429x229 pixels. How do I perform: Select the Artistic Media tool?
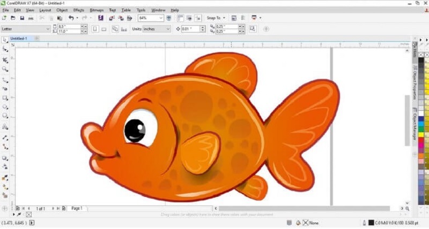(x=5, y=89)
